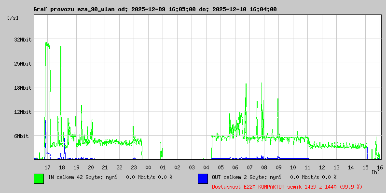This screenshot has height=193, width=386.
Task: Click the '25Mbit' y-axis label
Action: coord(23,64)
